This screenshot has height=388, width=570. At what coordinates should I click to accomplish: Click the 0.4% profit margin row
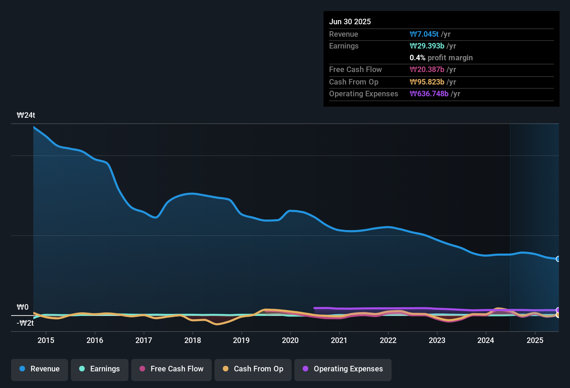point(441,58)
